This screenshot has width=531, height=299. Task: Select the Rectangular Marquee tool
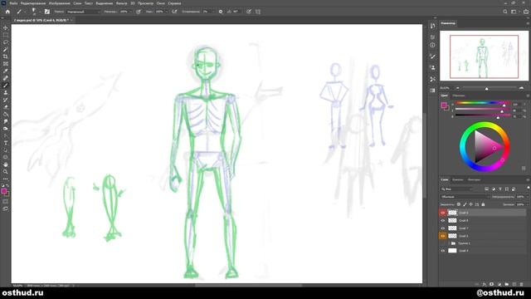pos(6,35)
